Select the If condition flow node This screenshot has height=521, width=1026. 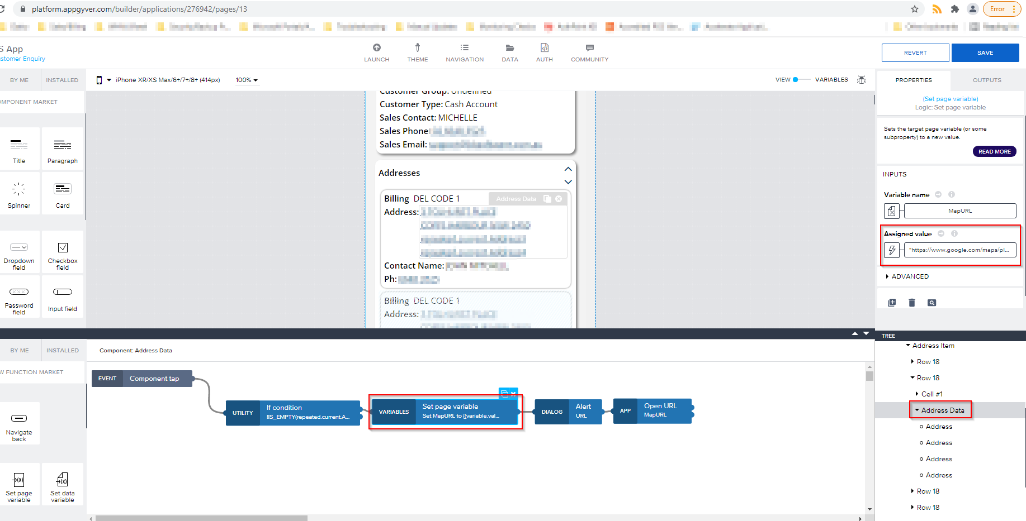293,413
